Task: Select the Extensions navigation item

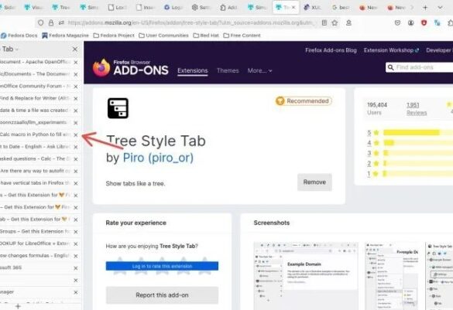Action: tap(192, 70)
